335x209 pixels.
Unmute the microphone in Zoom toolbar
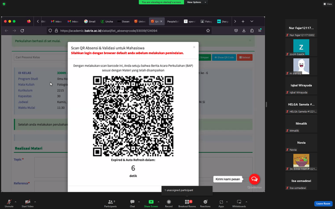pos(9,203)
